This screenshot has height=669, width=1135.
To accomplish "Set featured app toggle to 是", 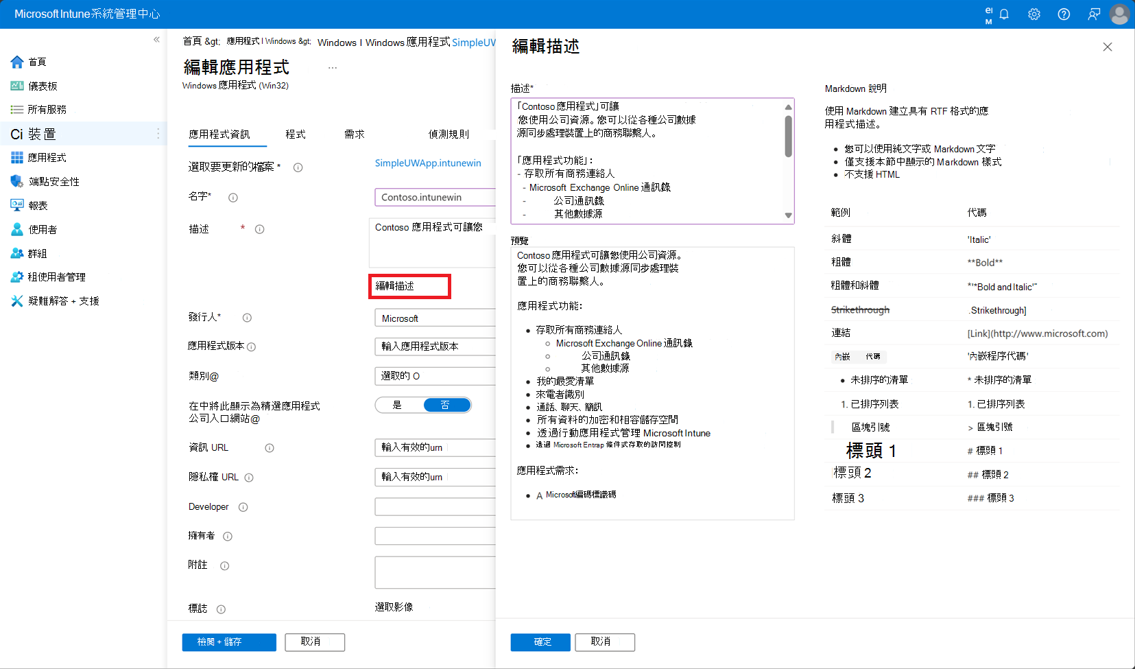I will tap(397, 405).
